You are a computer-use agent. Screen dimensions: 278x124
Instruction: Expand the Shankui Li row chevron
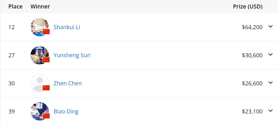[x=270, y=26]
